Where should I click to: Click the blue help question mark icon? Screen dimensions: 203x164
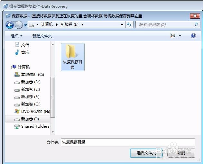tap(193, 36)
